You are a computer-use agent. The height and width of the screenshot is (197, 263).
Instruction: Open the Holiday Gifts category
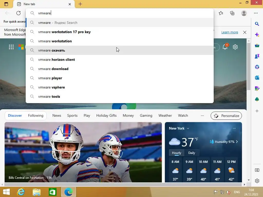pos(106,116)
